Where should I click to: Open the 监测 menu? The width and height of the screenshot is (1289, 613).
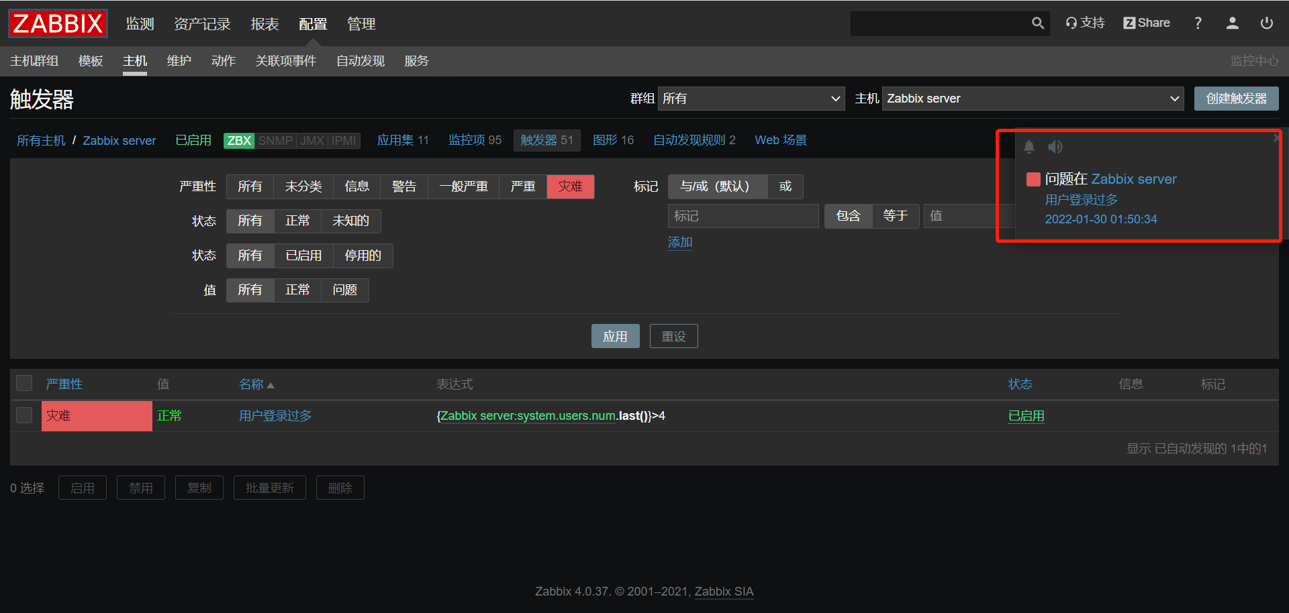click(140, 24)
